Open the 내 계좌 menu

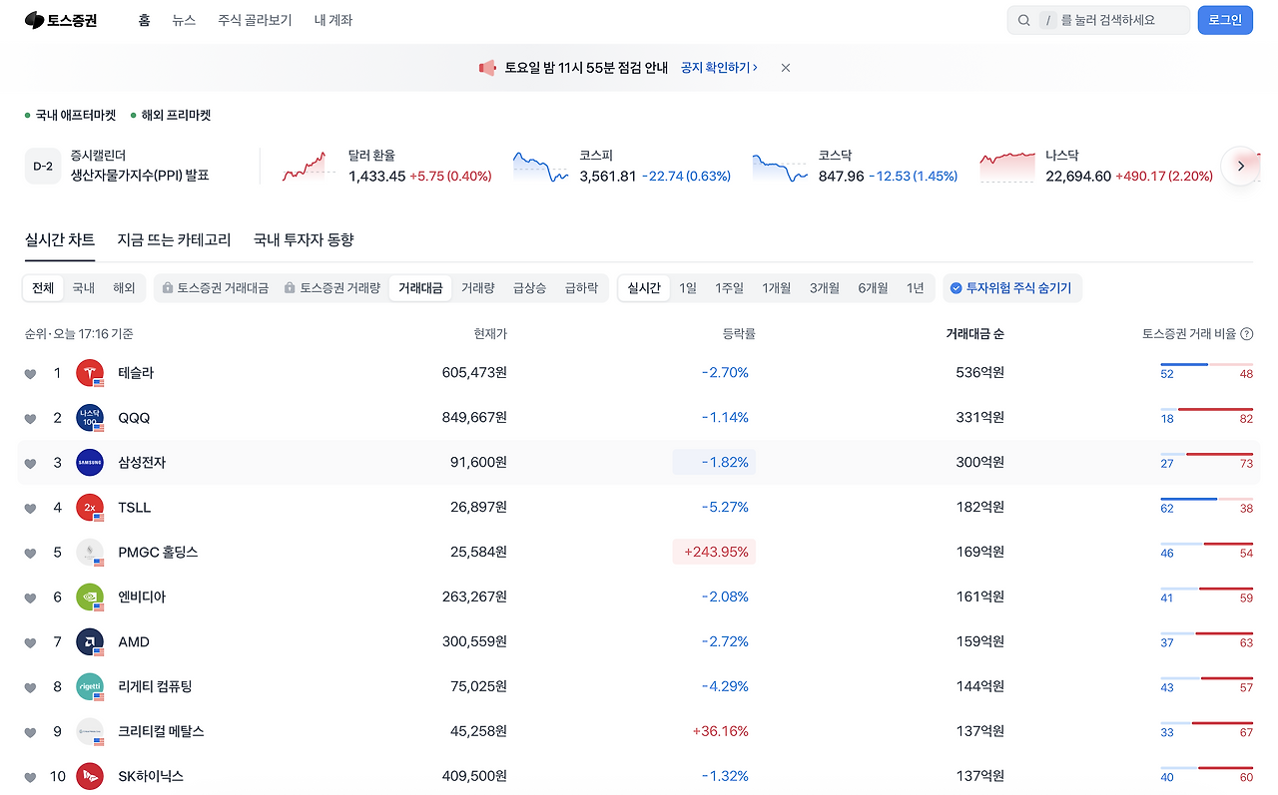click(333, 20)
